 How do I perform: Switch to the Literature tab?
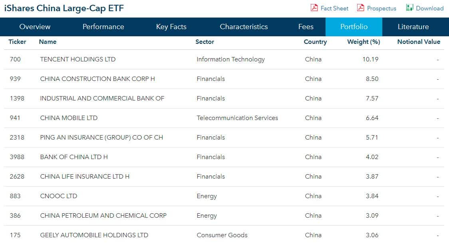tap(413, 27)
